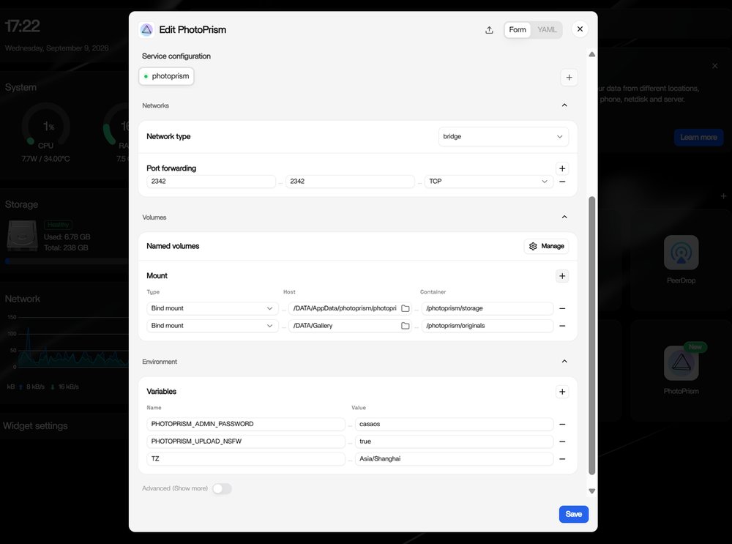732x544 pixels.
Task: Click the TZ variable name field
Action: (245, 458)
